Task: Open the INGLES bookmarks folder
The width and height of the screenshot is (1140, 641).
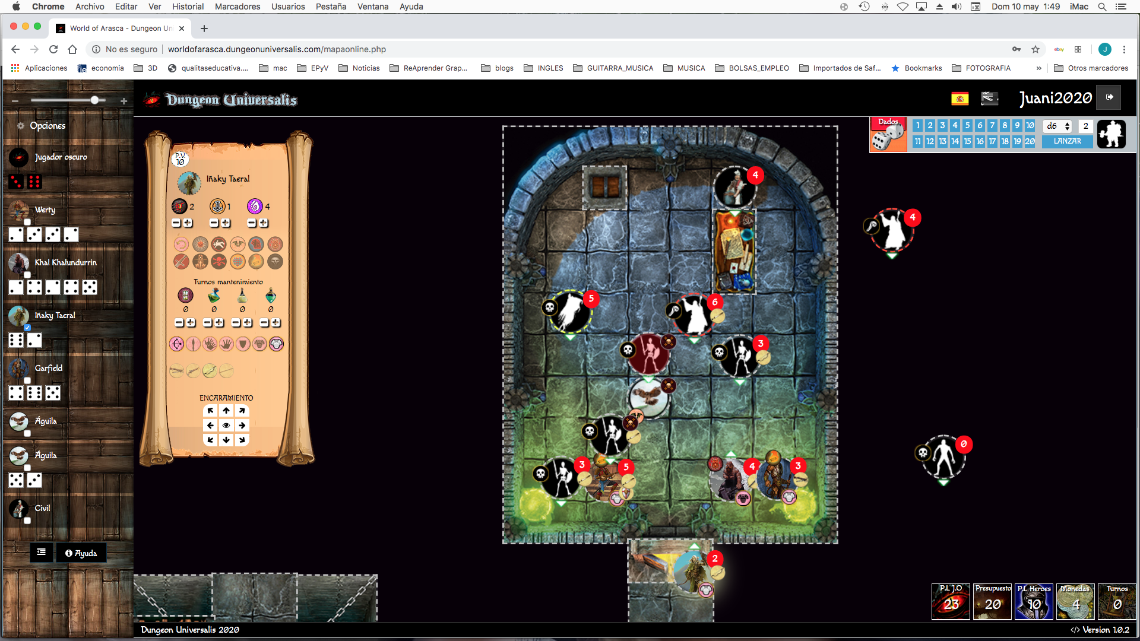Action: (x=543, y=68)
